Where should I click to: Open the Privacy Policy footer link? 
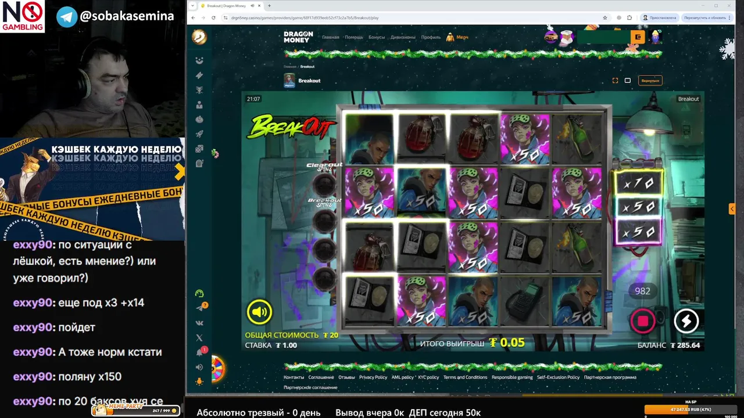pos(373,377)
